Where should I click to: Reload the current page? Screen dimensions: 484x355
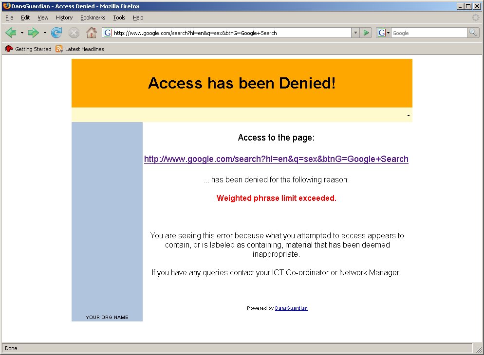tap(56, 33)
